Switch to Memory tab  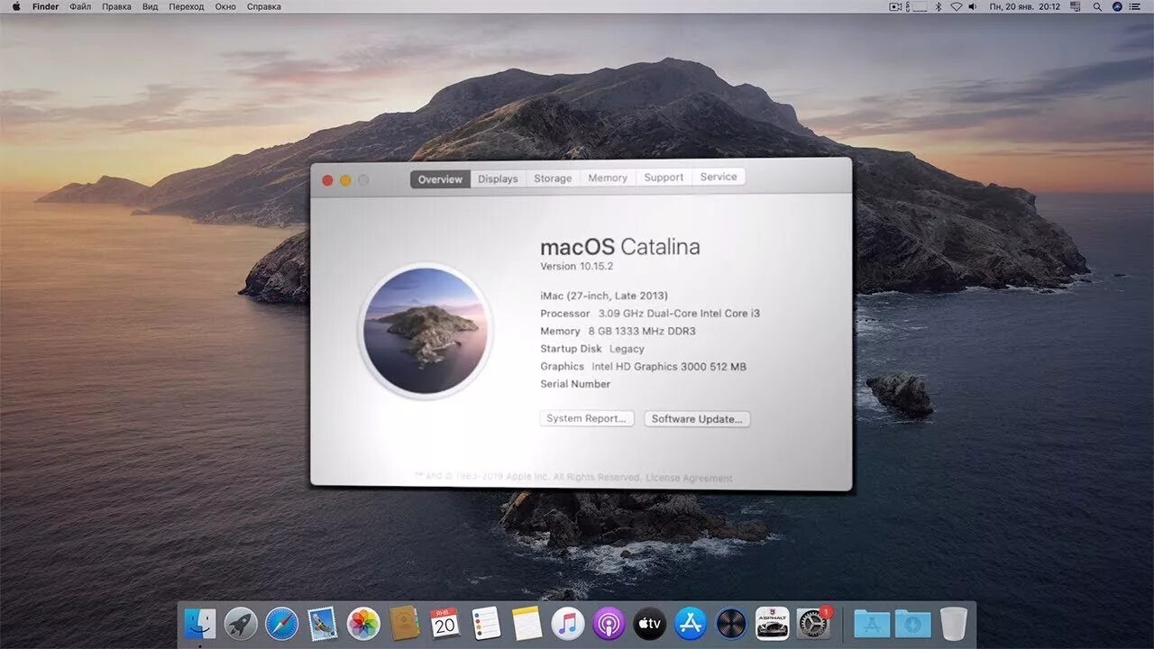coord(608,178)
